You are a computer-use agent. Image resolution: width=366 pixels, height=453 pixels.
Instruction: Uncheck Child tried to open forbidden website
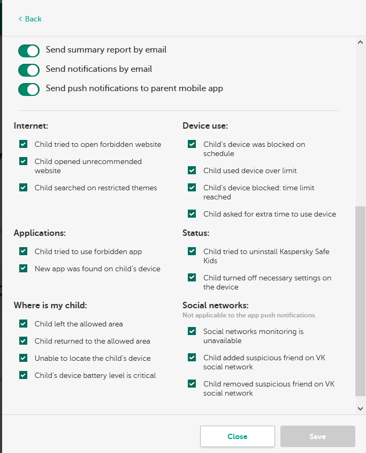click(x=23, y=144)
